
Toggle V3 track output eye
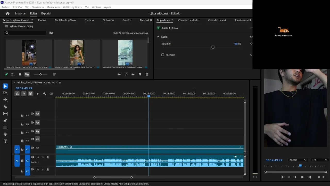[x=37, y=132]
